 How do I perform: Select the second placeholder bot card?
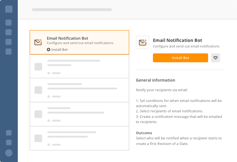pos(79,66)
